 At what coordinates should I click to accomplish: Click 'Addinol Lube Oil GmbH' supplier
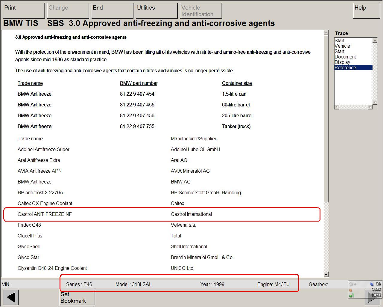(x=195, y=149)
